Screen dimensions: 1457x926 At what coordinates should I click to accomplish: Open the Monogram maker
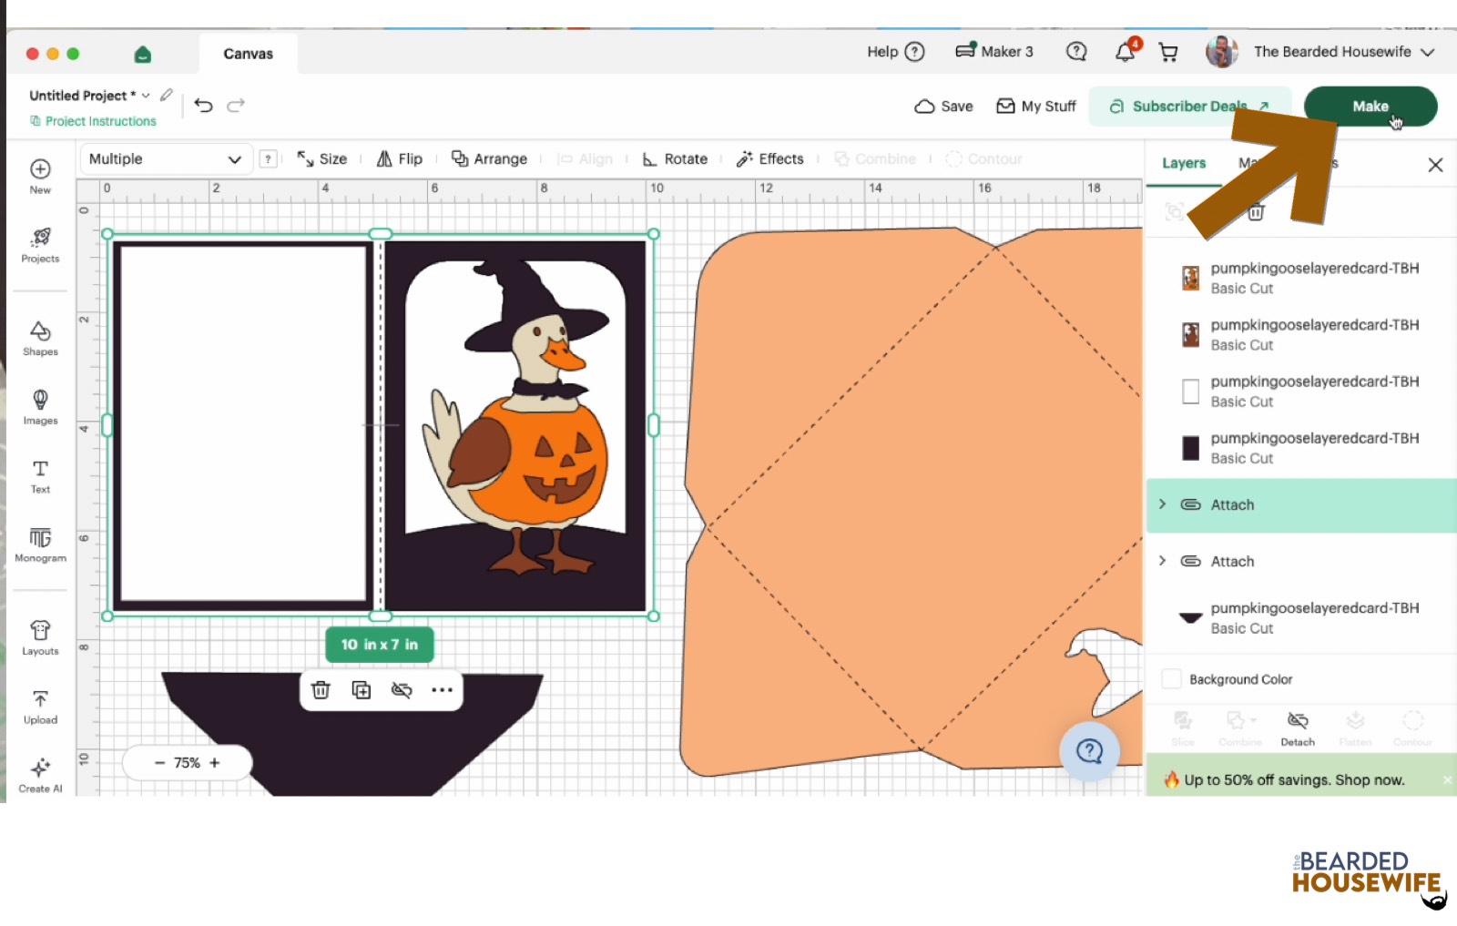coord(40,544)
